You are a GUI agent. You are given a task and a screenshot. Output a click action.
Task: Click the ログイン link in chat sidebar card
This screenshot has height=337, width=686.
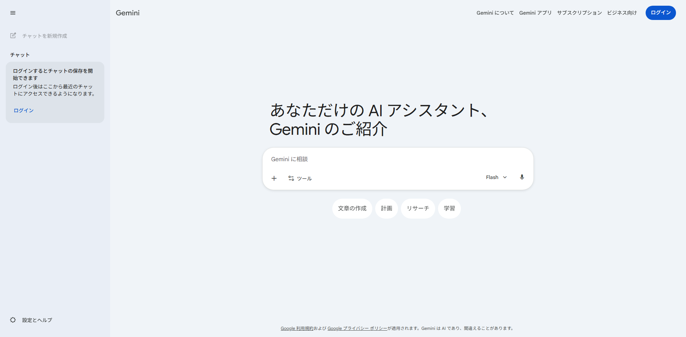[x=24, y=111]
